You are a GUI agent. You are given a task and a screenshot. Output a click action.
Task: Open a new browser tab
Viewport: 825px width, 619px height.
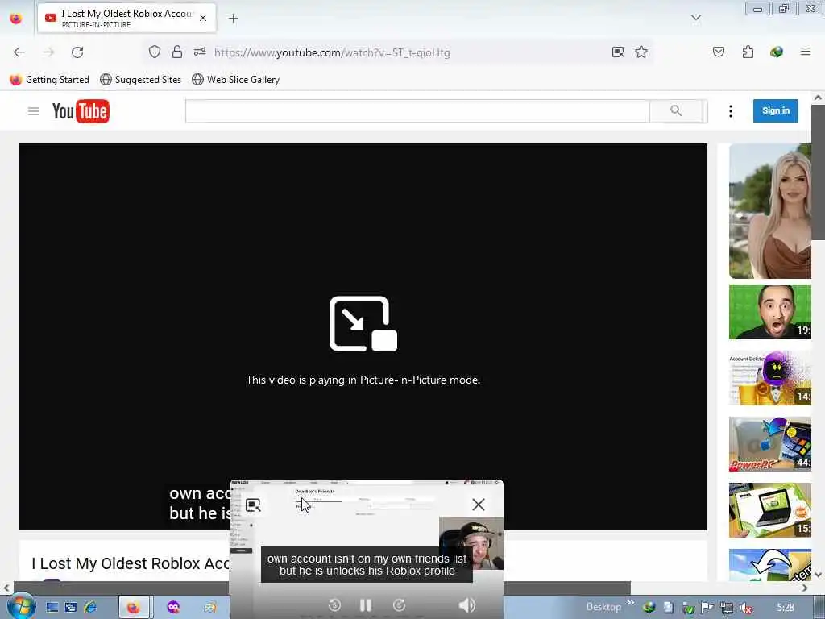(x=233, y=19)
